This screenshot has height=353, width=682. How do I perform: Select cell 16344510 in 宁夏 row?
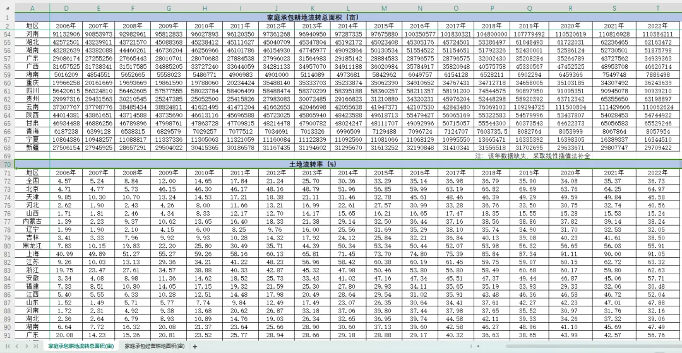(657, 140)
